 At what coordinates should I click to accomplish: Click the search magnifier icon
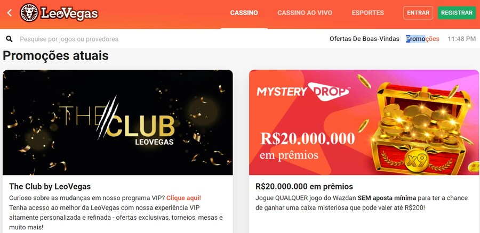[10, 39]
